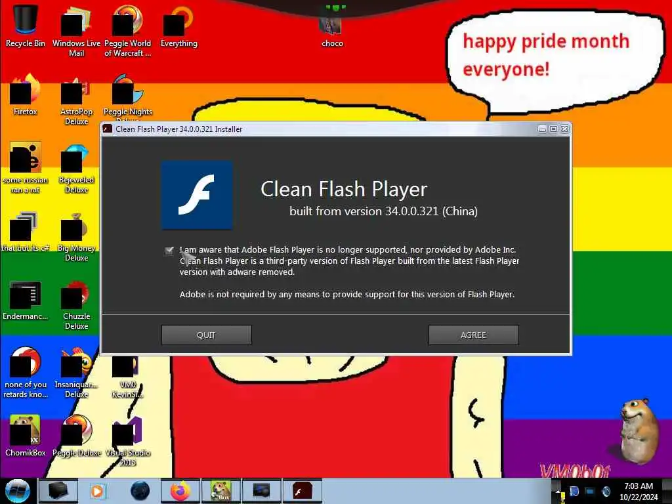Select the 'that but its c#' icon

pyautogui.click(x=26, y=232)
